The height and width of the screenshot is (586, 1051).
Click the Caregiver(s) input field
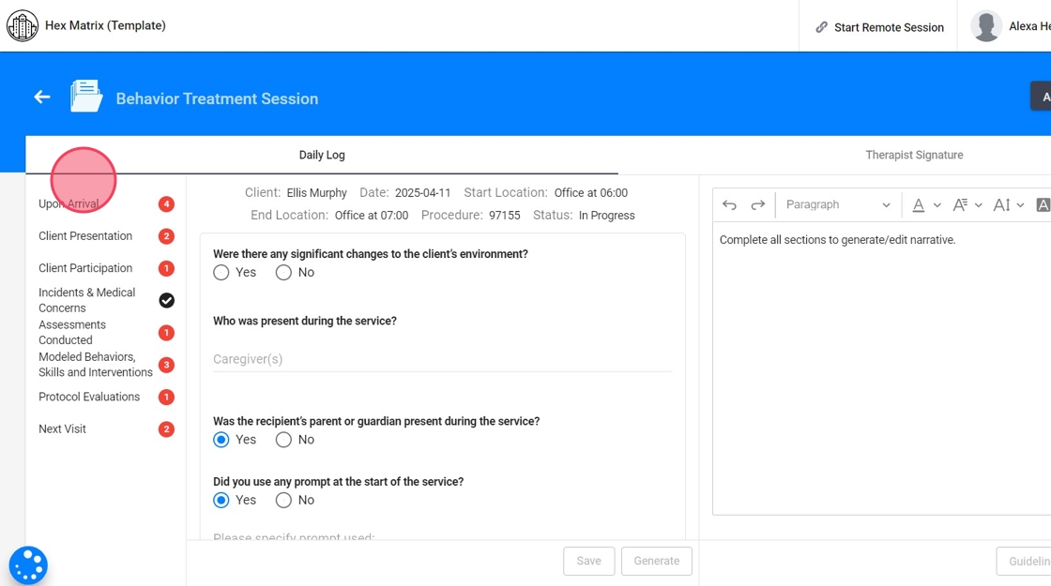442,359
